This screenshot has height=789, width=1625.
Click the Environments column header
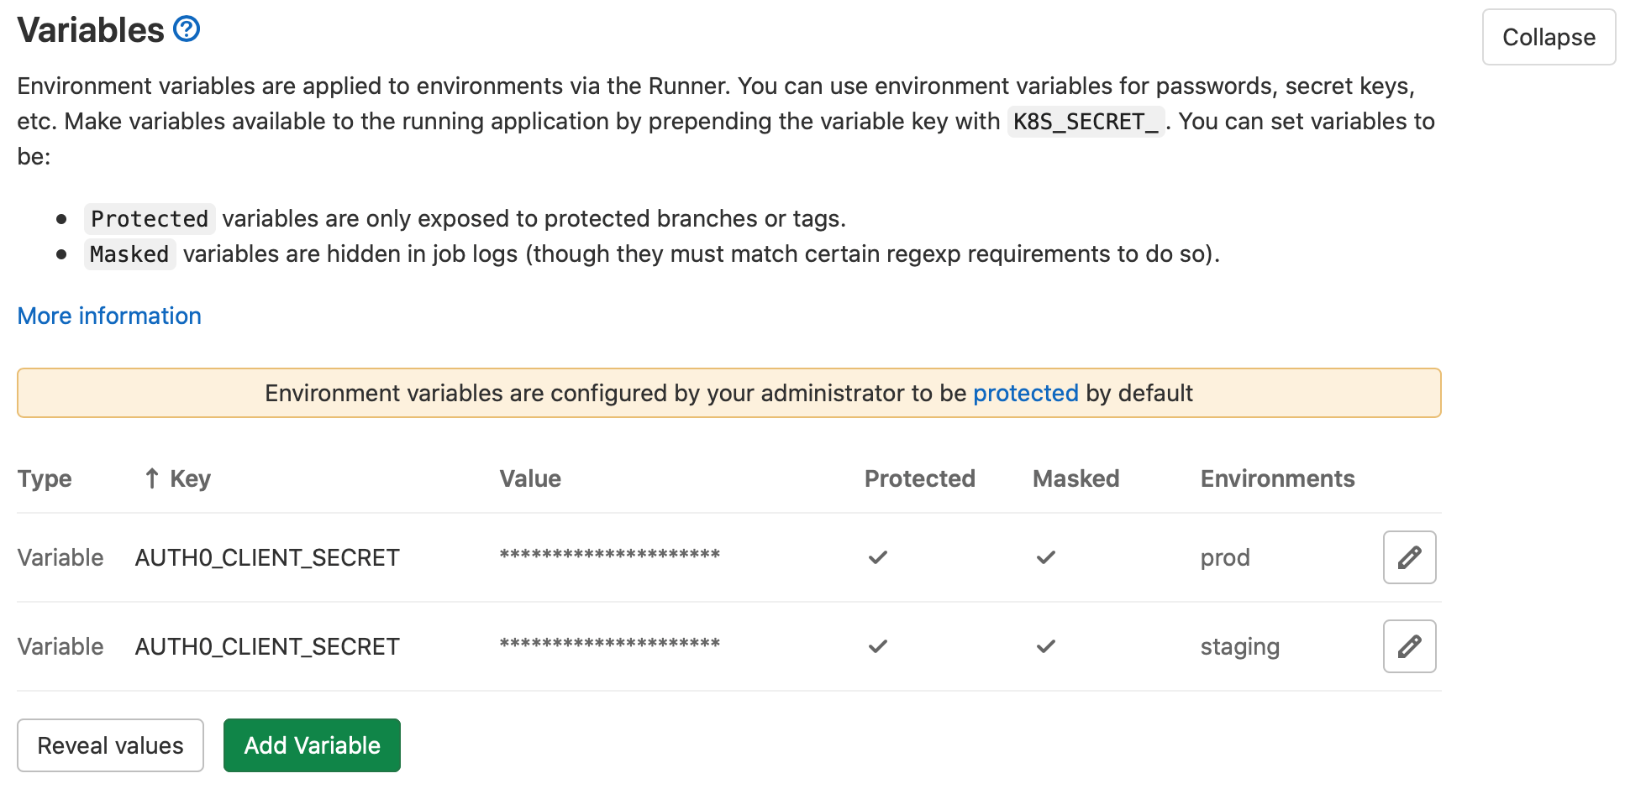(x=1276, y=478)
